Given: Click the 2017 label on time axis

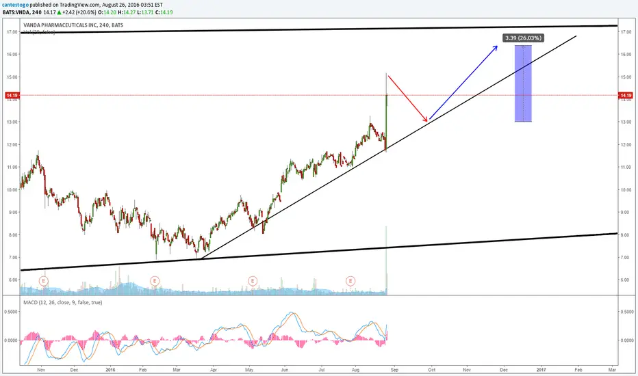Looking at the screenshot, I should click(541, 370).
